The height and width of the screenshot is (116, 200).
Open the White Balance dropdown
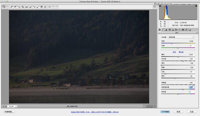[181, 37]
